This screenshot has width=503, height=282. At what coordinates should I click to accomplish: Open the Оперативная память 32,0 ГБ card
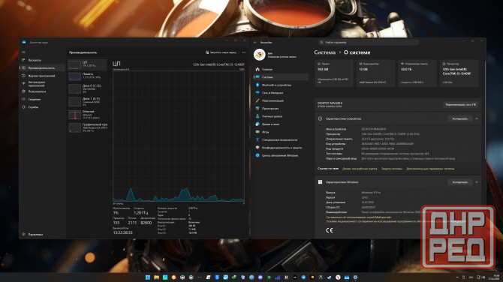coord(417,73)
